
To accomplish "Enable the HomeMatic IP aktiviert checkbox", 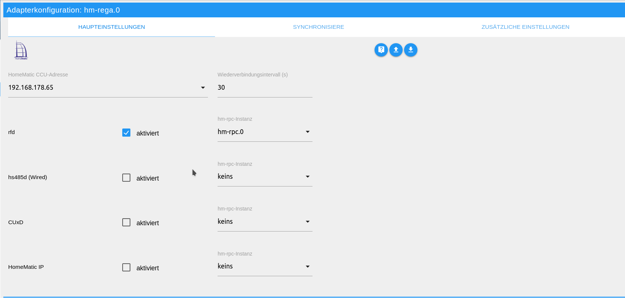I will (126, 267).
